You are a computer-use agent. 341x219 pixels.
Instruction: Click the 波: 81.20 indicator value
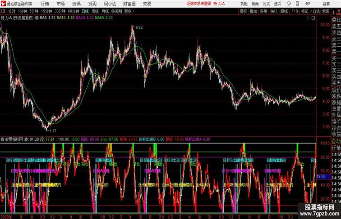[32, 139]
